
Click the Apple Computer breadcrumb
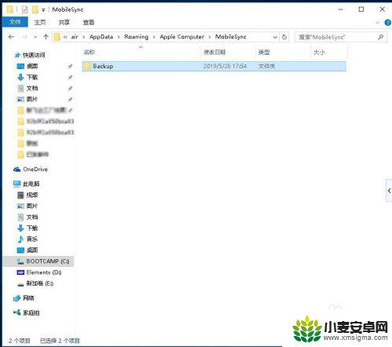click(182, 37)
